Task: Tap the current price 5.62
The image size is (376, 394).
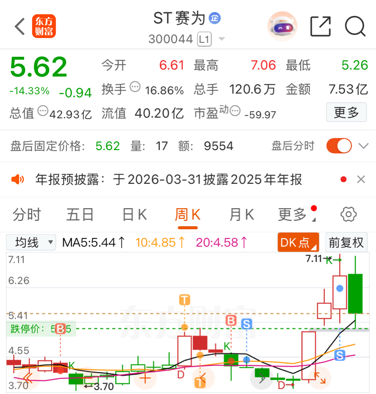Action: pyautogui.click(x=39, y=67)
